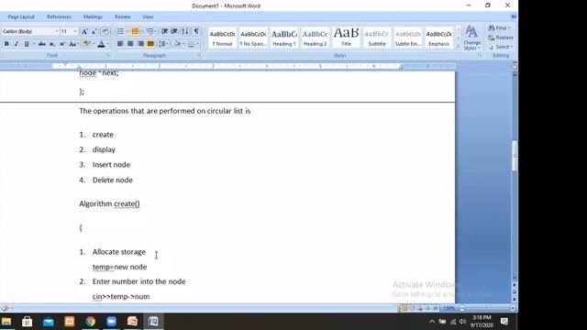Open the Mailings tab
Screen dimensions: 587x330
tap(93, 16)
